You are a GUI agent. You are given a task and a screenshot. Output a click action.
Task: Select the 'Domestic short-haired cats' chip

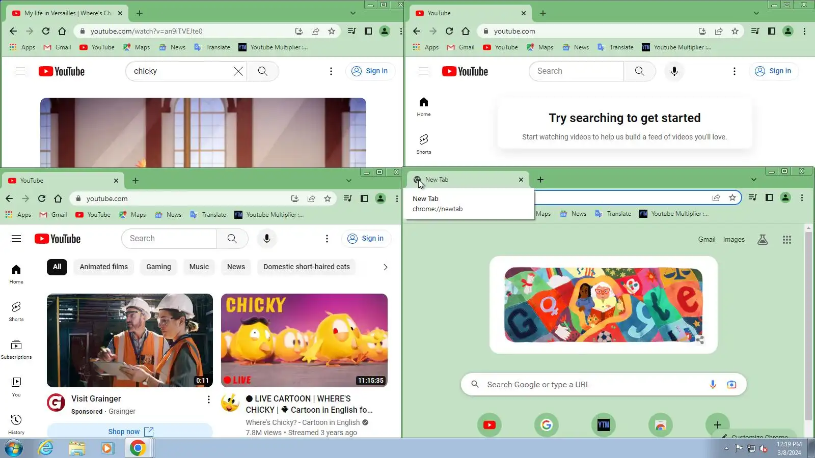click(307, 267)
